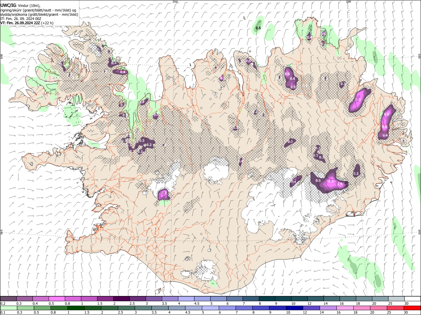421x315 pixels.
Task: Click the 'rigning/skúrir' legend description line
Action: point(38,10)
